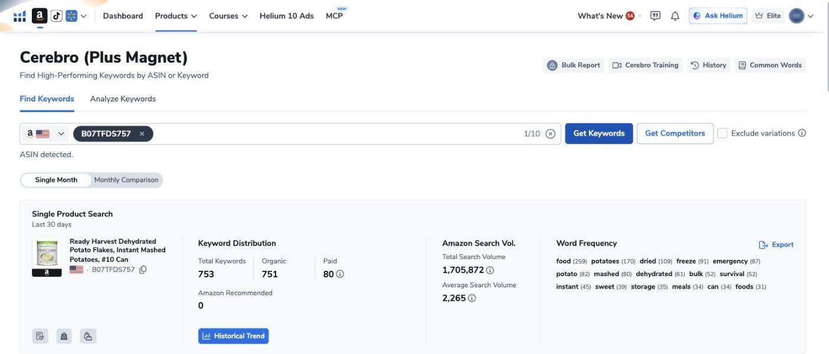
Task: Open Bulk Report
Action: [x=574, y=65]
